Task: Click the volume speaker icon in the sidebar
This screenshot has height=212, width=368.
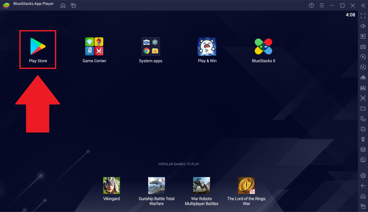Action: [x=363, y=26]
